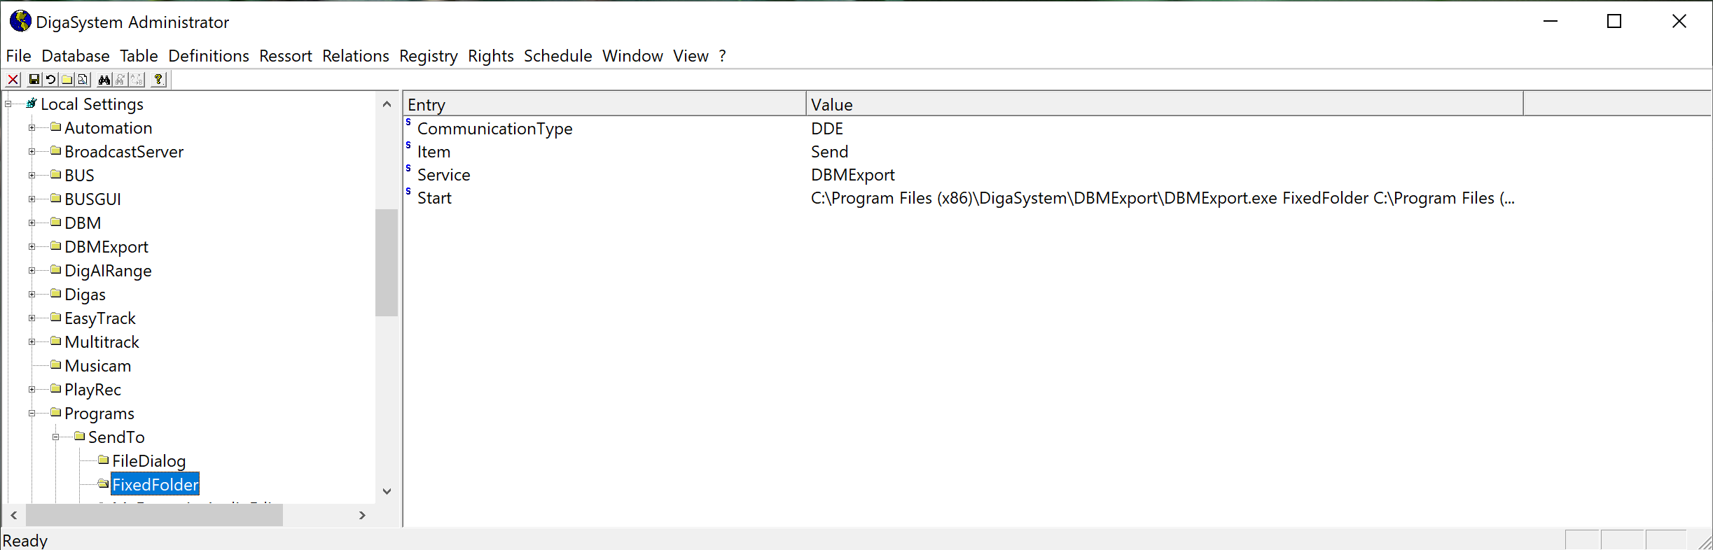Expand the Automation tree node

(32, 128)
